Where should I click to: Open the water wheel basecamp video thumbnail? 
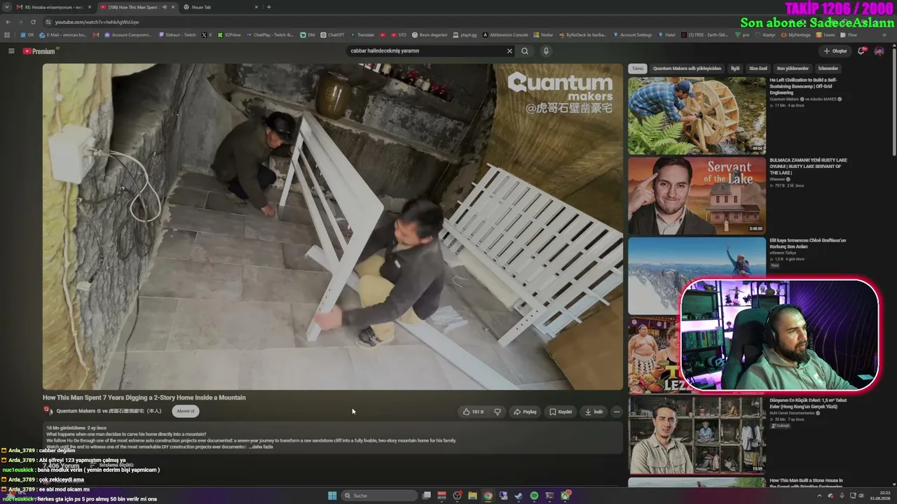tap(697, 115)
